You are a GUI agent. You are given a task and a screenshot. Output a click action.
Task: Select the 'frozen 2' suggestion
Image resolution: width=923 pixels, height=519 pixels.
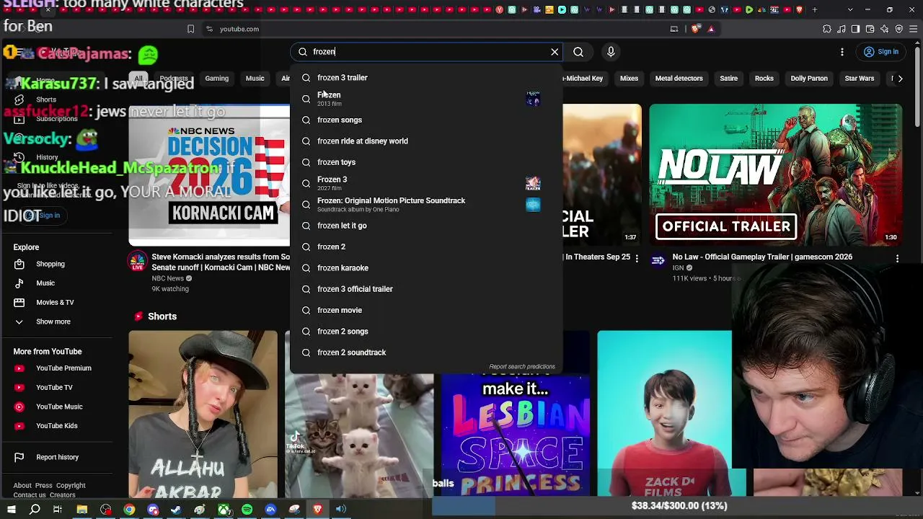(x=425, y=247)
